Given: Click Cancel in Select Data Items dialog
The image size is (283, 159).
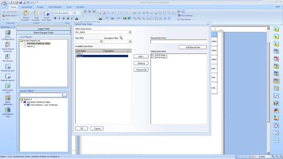Looking at the screenshot, I should 97,129.
